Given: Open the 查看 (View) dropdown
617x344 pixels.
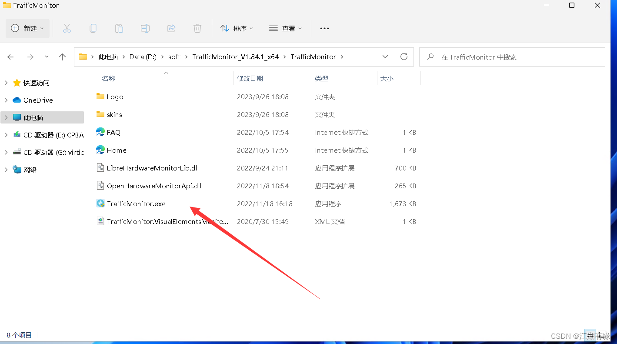Looking at the screenshot, I should click(x=286, y=28).
